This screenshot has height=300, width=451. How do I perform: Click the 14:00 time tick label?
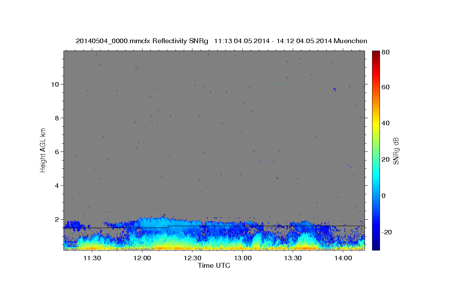pos(343,258)
